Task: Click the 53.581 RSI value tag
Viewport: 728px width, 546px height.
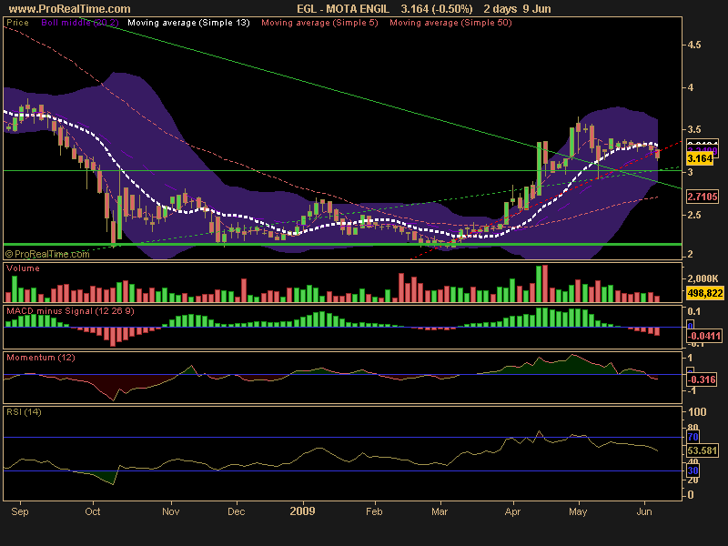Action: pyautogui.click(x=701, y=450)
